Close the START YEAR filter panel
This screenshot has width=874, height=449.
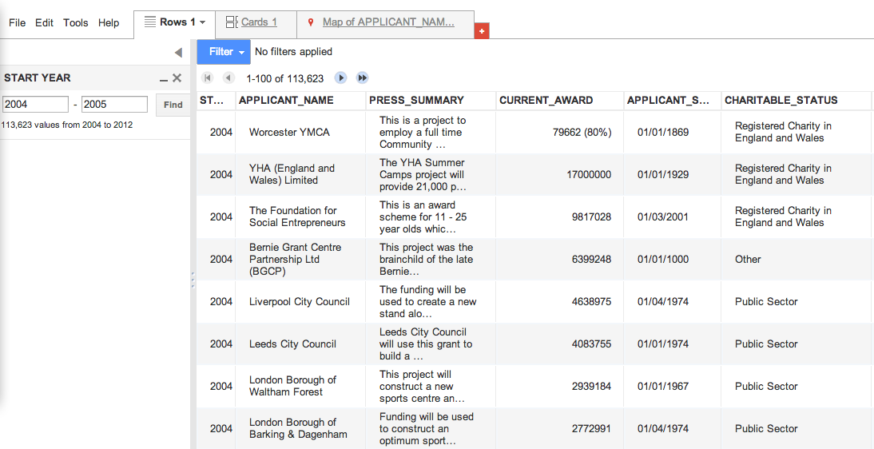(x=177, y=78)
